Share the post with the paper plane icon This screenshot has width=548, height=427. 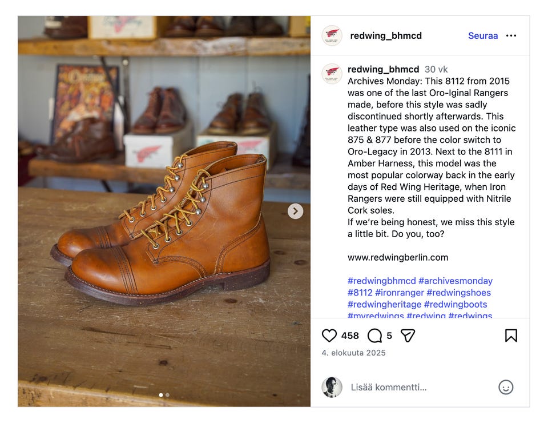[408, 336]
